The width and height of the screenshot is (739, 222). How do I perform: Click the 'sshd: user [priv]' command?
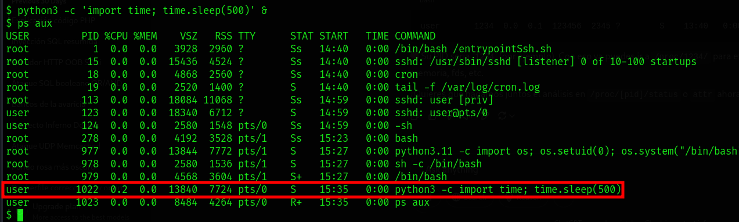click(444, 100)
